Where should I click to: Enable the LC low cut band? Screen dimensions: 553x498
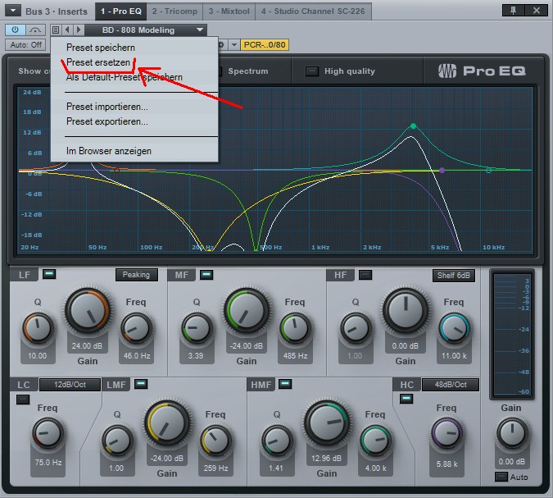point(23,400)
